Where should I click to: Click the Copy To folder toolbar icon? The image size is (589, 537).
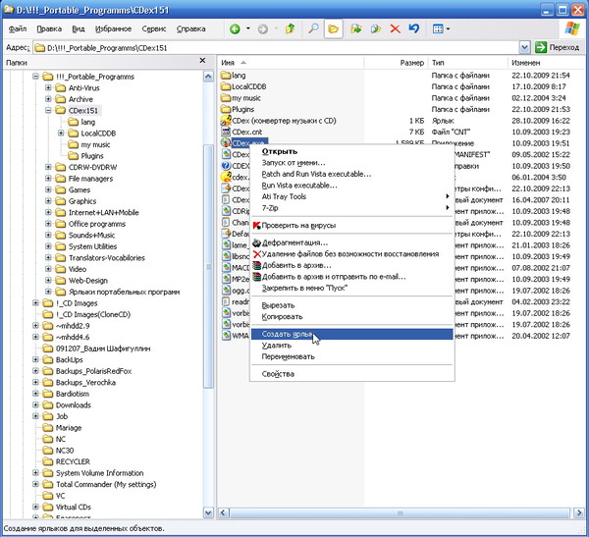(376, 28)
